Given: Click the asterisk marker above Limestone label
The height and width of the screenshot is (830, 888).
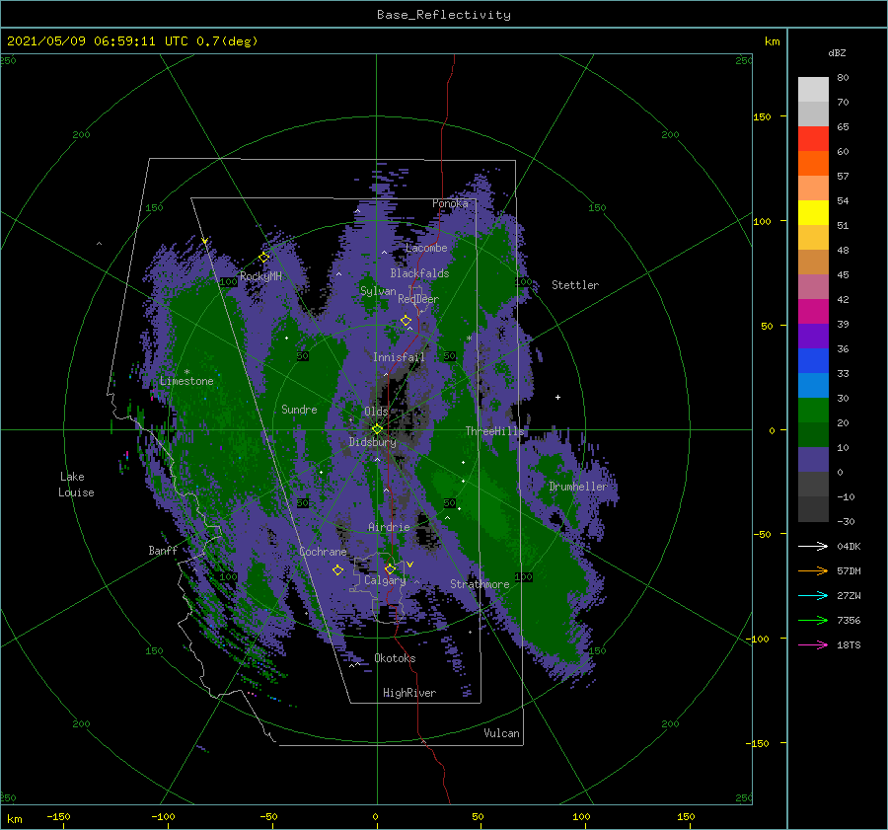Looking at the screenshot, I should click(x=186, y=372).
